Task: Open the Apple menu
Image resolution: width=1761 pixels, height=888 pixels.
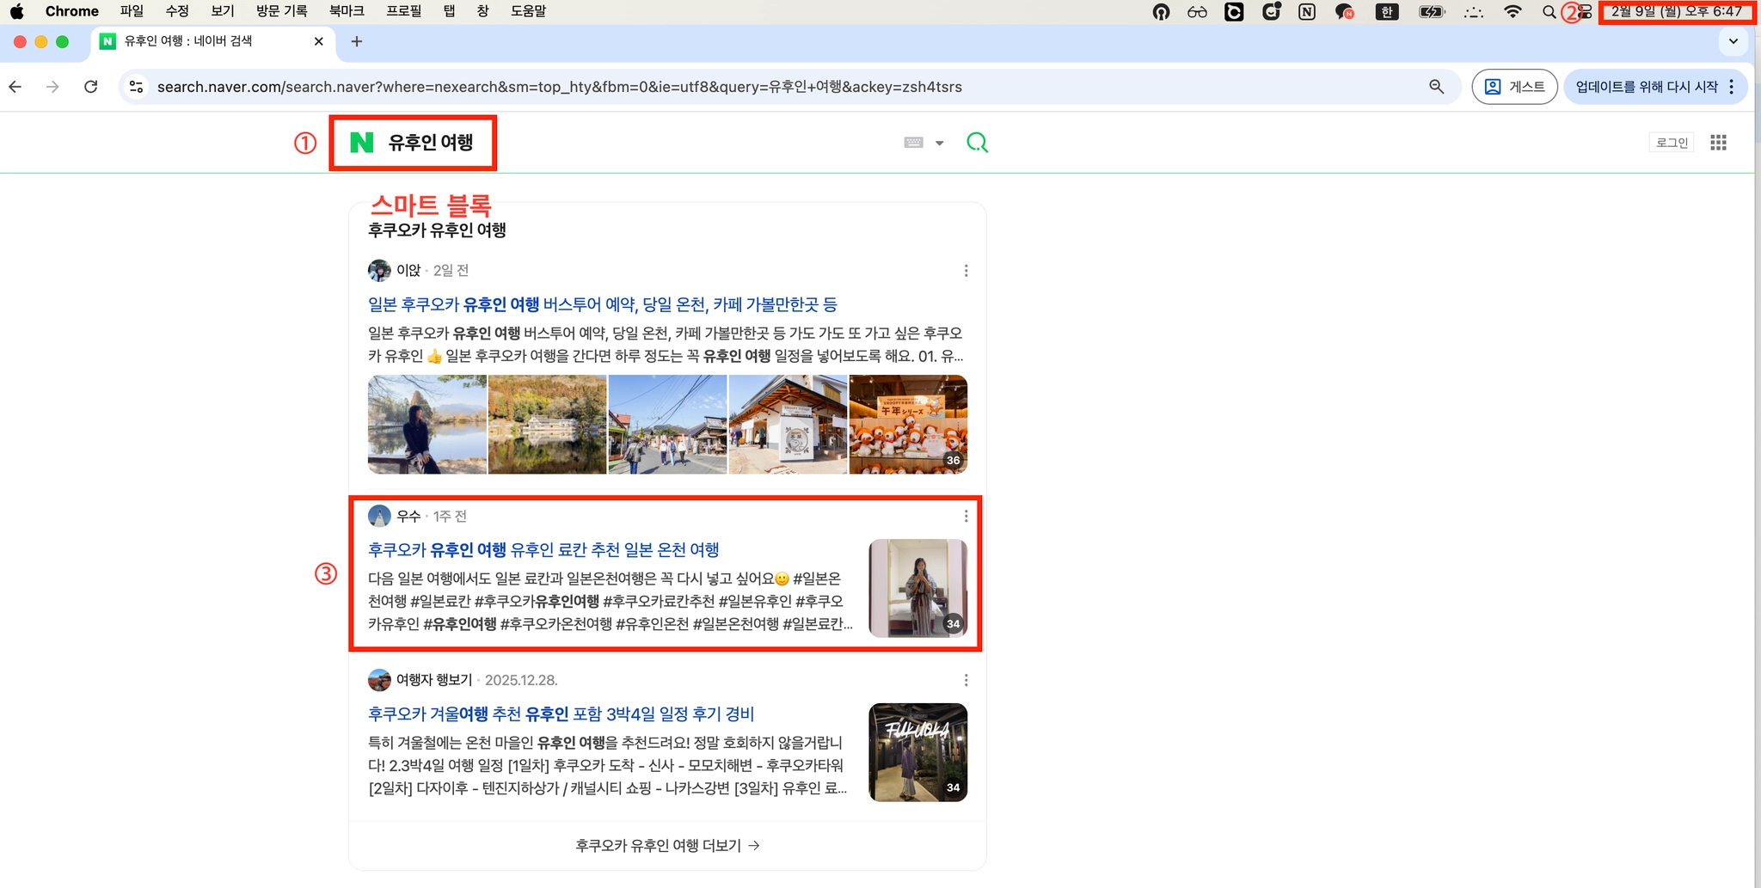Action: pyautogui.click(x=17, y=12)
